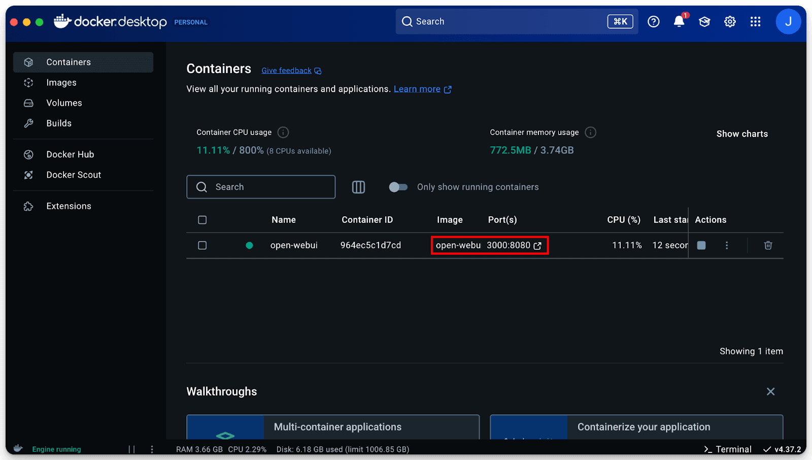This screenshot has width=812, height=460.
Task: Open the Terminal from the status bar
Action: pos(727,449)
